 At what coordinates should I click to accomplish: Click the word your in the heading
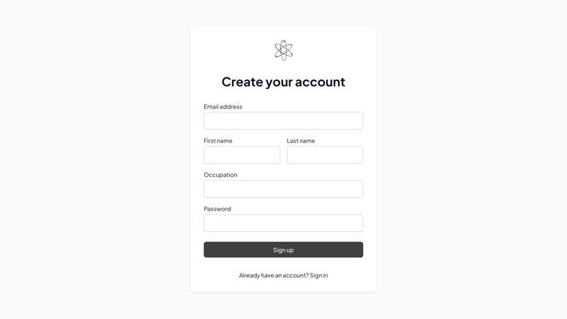coord(279,83)
